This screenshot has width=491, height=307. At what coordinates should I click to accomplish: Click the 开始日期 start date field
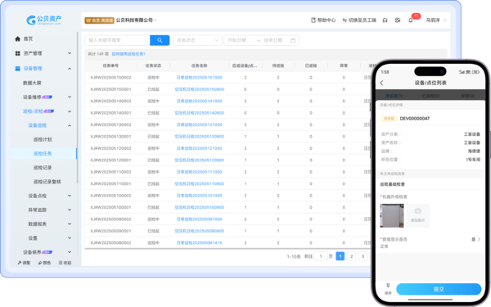pos(237,40)
